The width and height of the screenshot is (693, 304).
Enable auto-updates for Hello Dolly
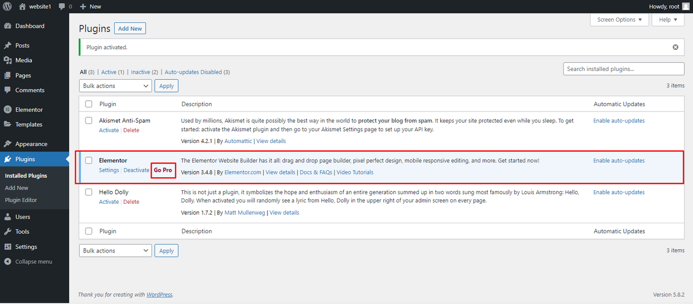pyautogui.click(x=619, y=192)
